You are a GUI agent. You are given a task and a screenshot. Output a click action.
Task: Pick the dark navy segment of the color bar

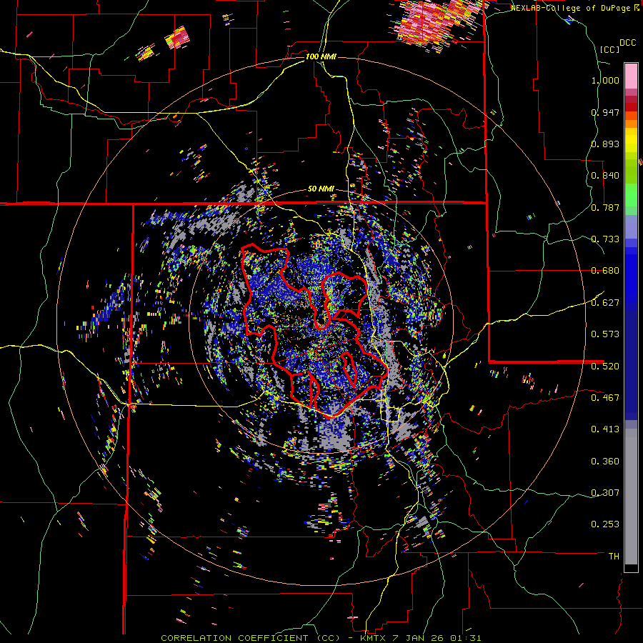631,365
